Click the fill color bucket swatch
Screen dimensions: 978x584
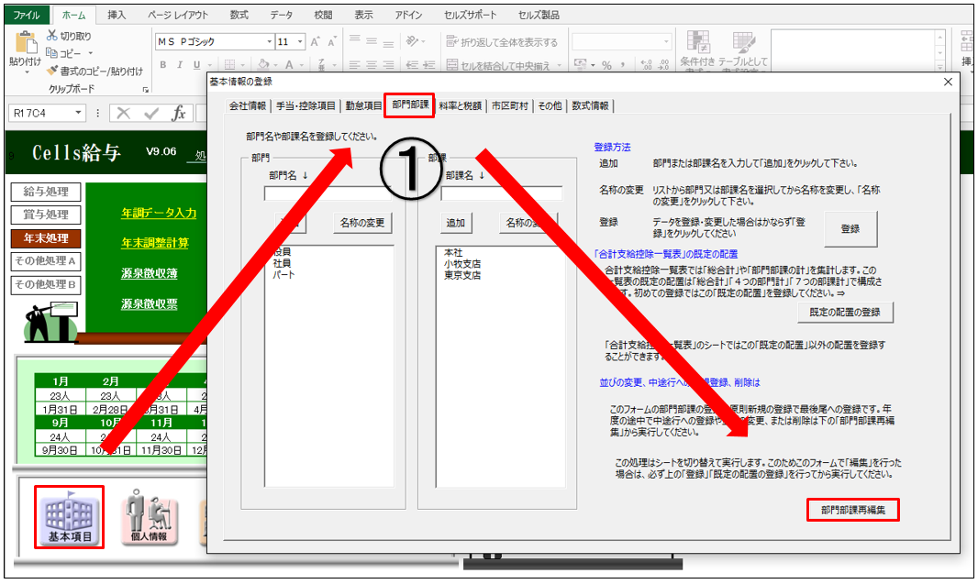coord(263,64)
